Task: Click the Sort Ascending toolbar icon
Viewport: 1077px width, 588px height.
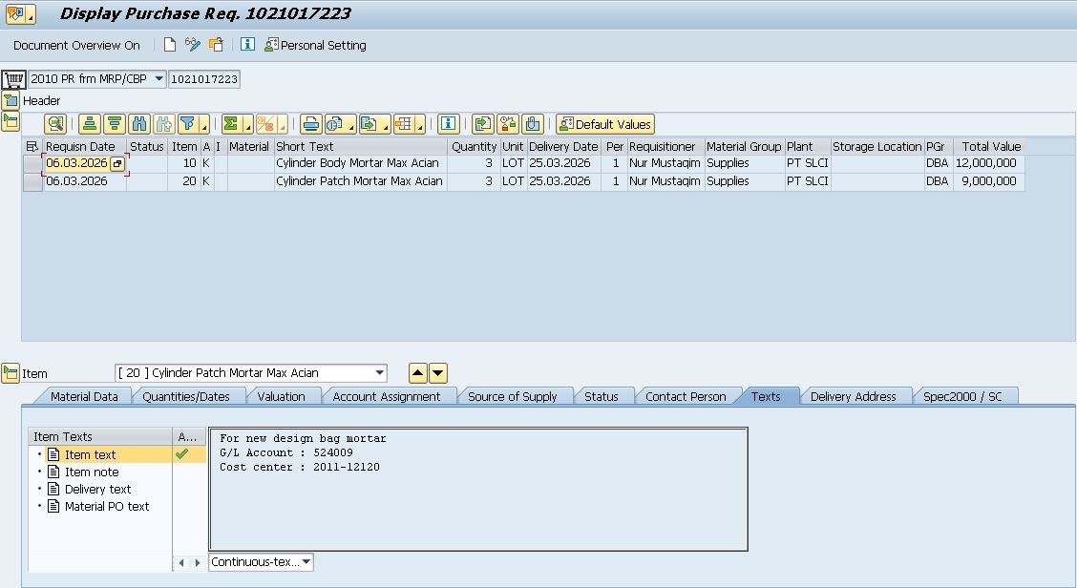Action: pos(90,124)
